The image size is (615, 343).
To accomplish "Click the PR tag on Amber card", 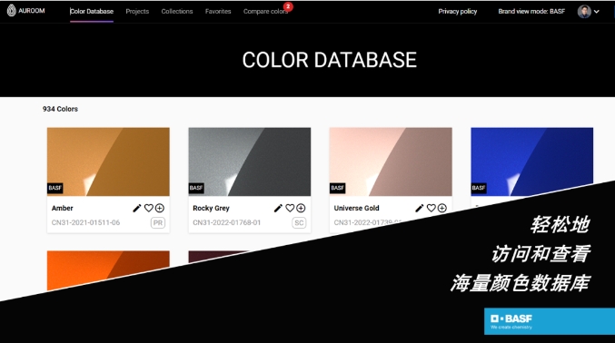I will point(158,223).
